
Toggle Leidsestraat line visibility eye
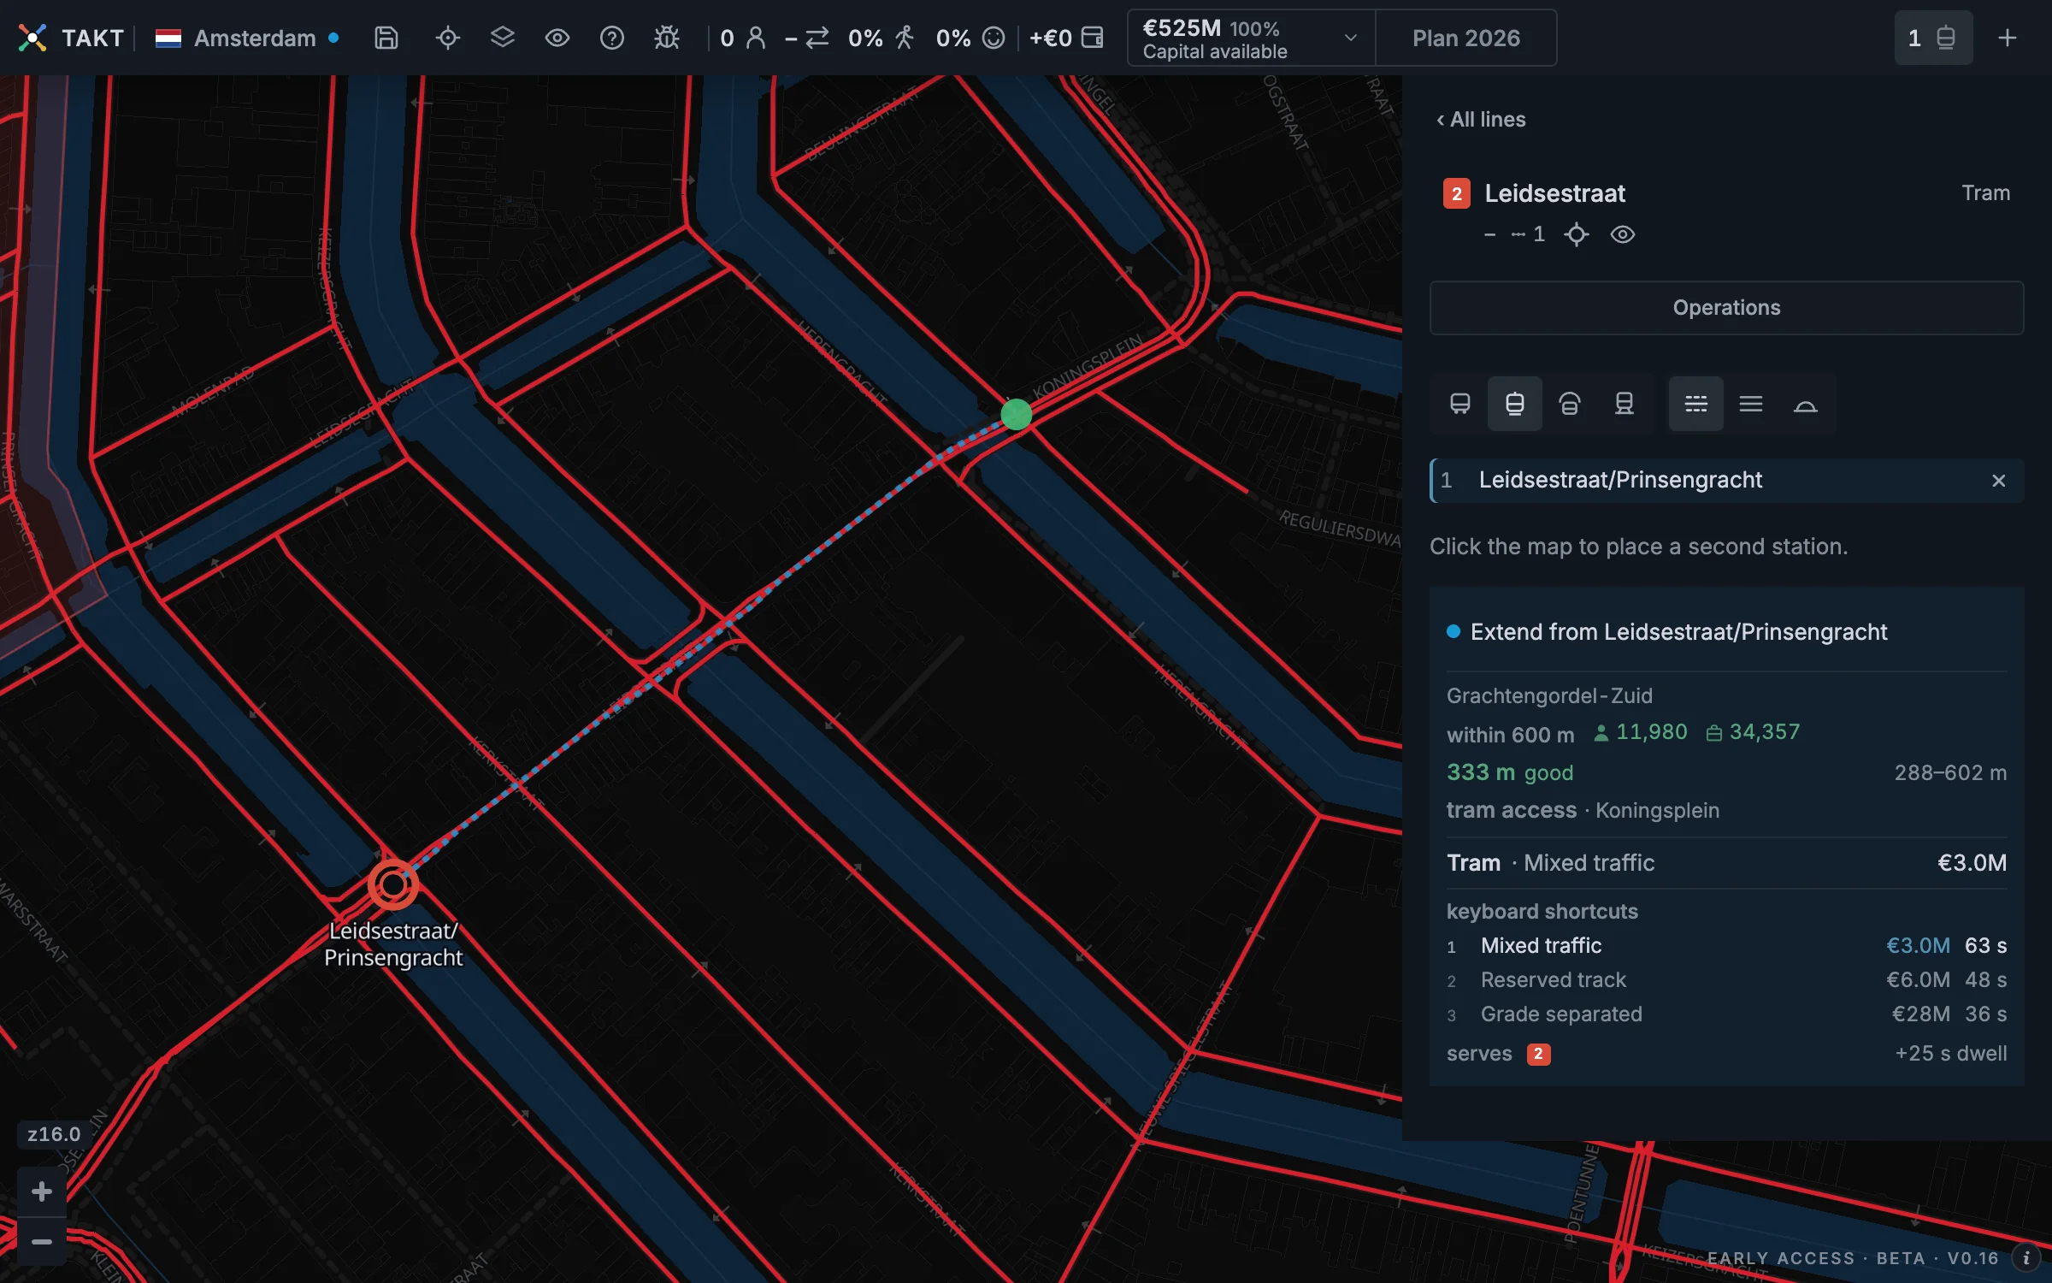pyautogui.click(x=1623, y=234)
